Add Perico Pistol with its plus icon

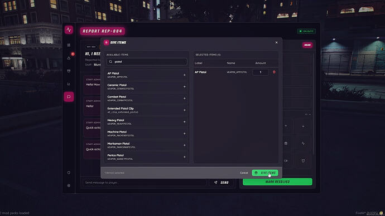(x=184, y=157)
